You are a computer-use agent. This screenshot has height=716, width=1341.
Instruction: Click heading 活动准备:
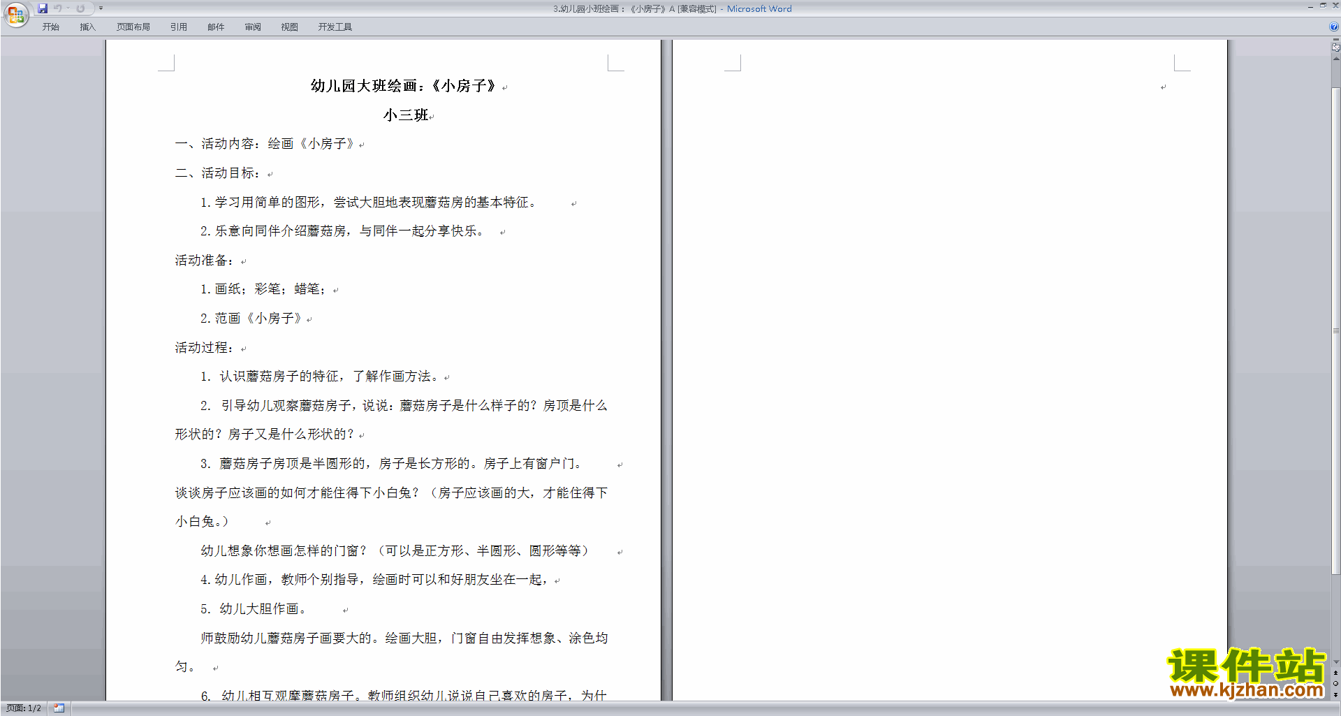(x=205, y=261)
